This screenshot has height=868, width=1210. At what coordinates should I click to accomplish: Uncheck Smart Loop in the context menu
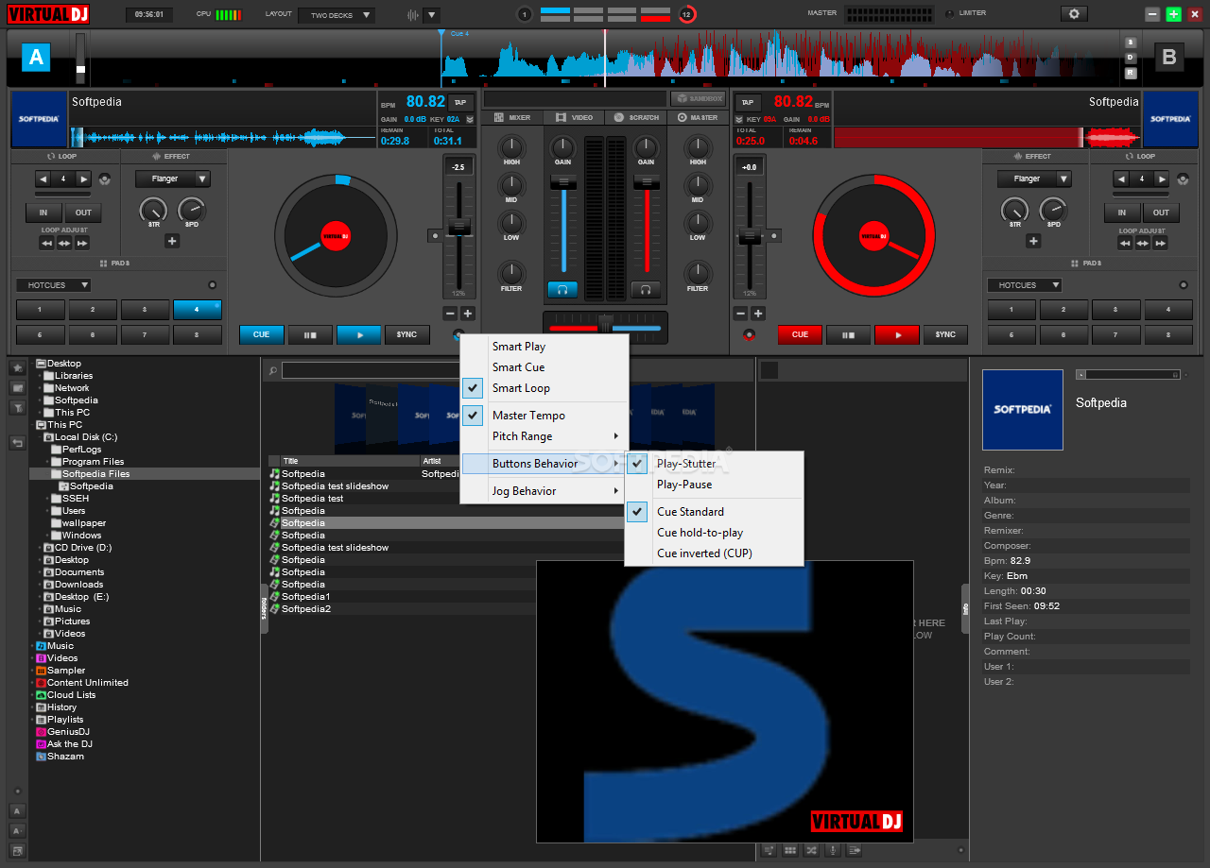(544, 388)
